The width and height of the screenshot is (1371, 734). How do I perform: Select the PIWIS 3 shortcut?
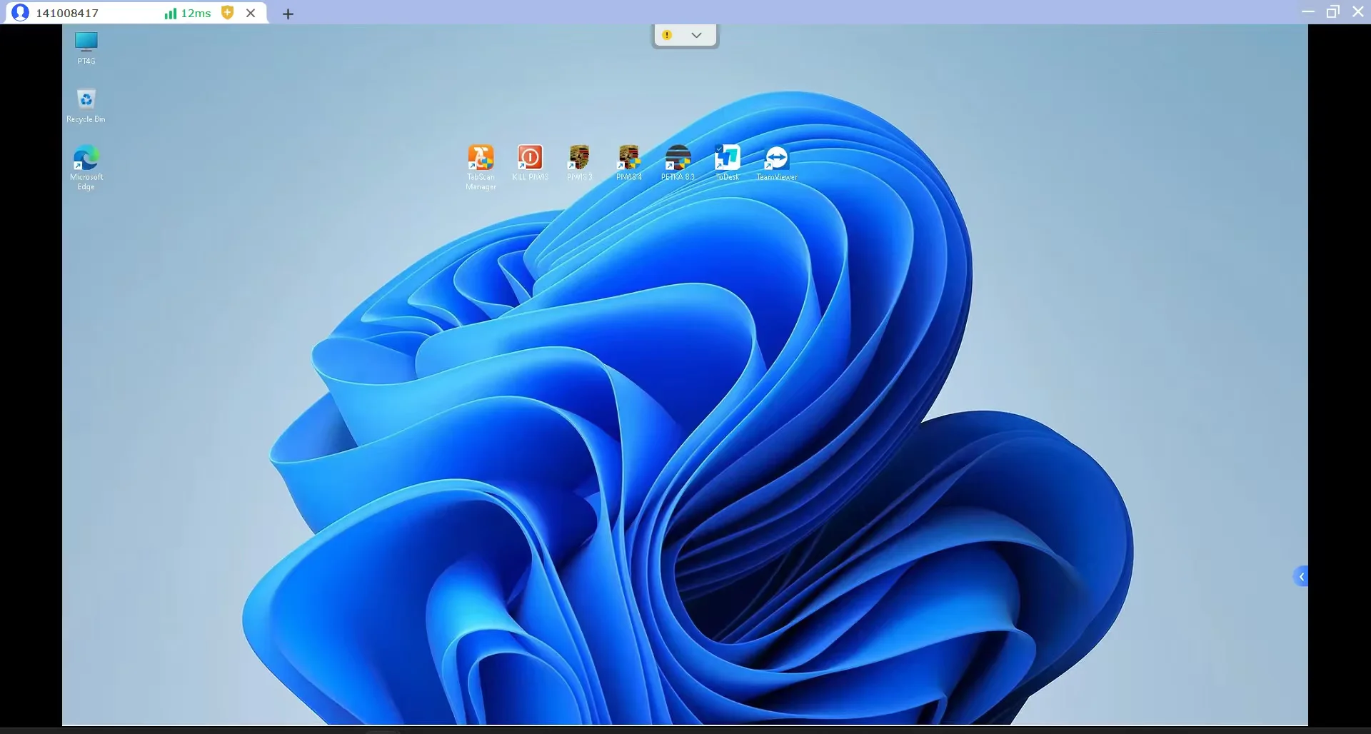point(579,163)
